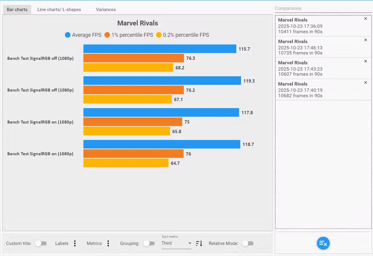Image resolution: width=373 pixels, height=256 pixels.
Task: Click the sort order direction icon
Action: pos(199,243)
